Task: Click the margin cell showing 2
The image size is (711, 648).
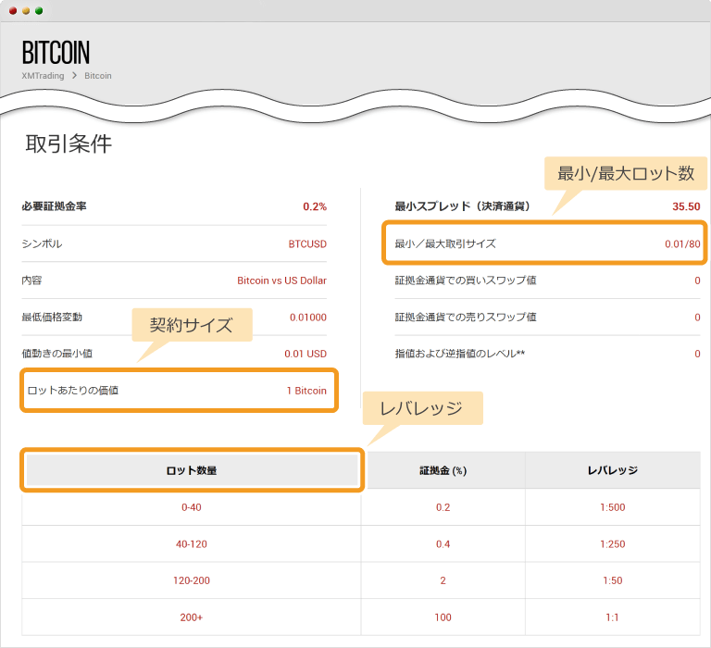Action: pos(443,580)
